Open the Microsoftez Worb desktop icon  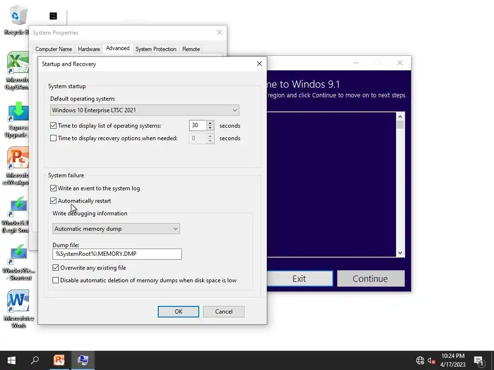[x=18, y=309]
